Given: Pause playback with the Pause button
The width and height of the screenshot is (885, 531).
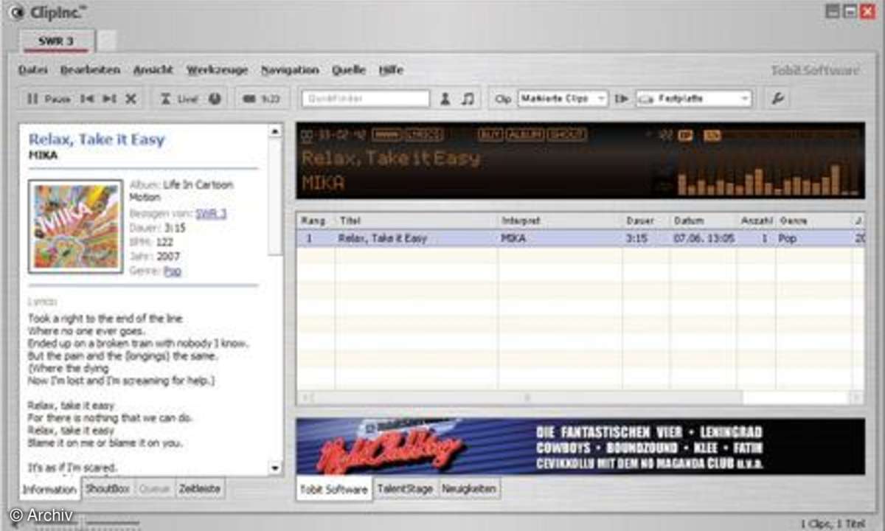Looking at the screenshot, I should pos(49,99).
